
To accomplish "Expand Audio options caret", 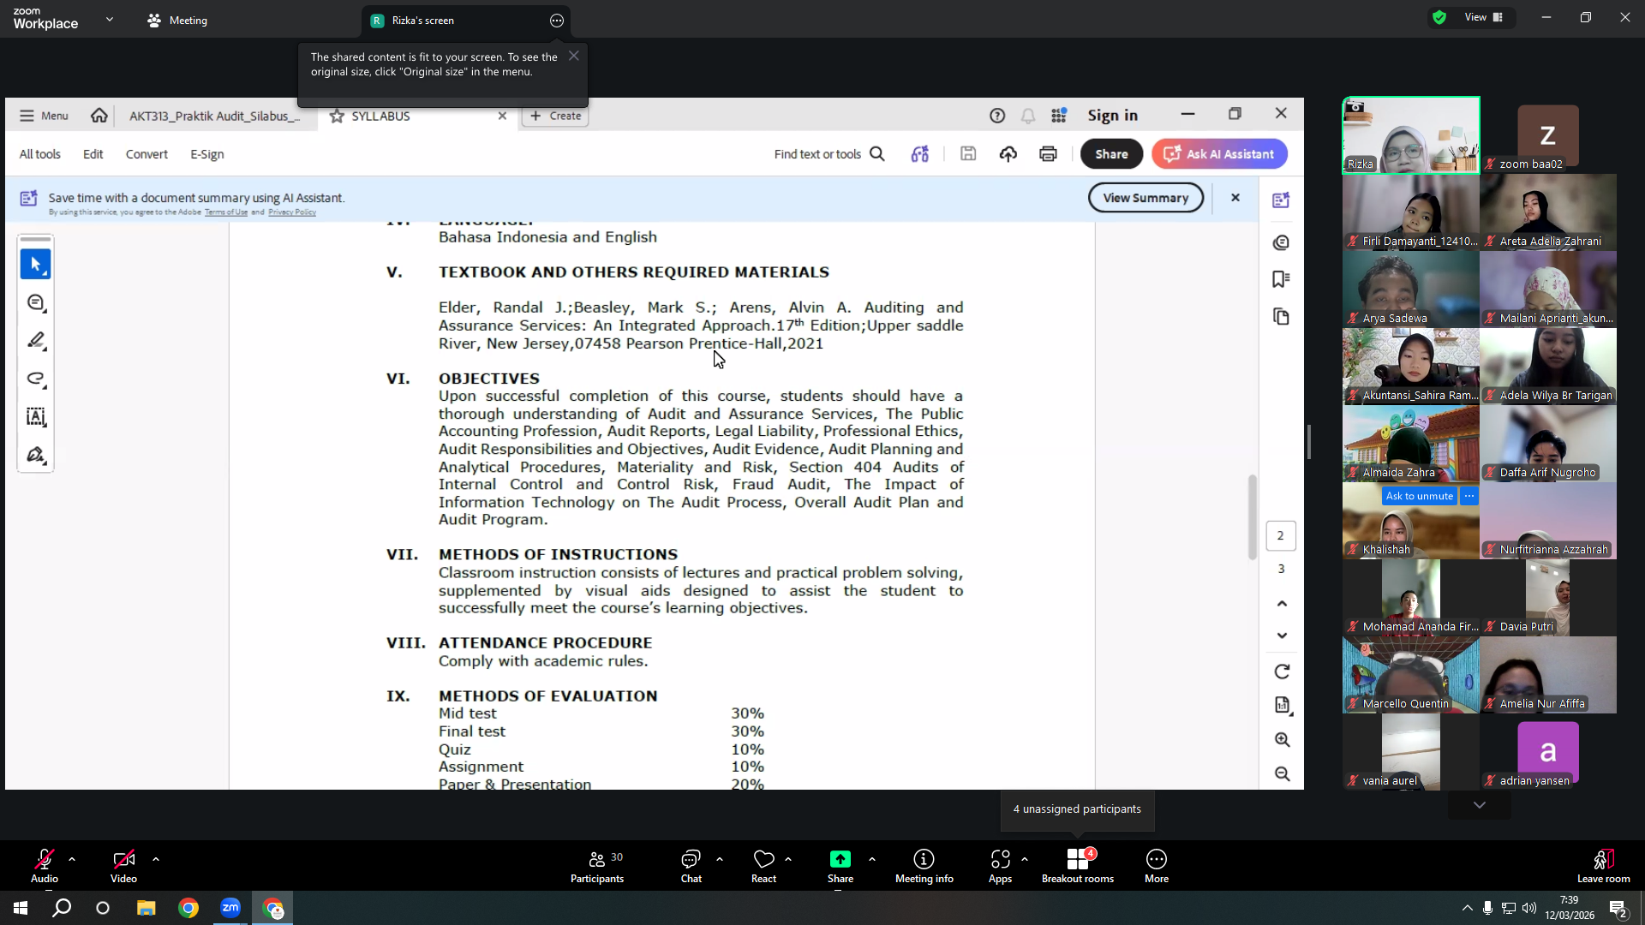I will coord(72,859).
